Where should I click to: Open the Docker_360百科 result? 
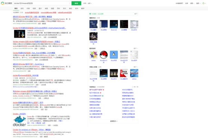pos(19,114)
